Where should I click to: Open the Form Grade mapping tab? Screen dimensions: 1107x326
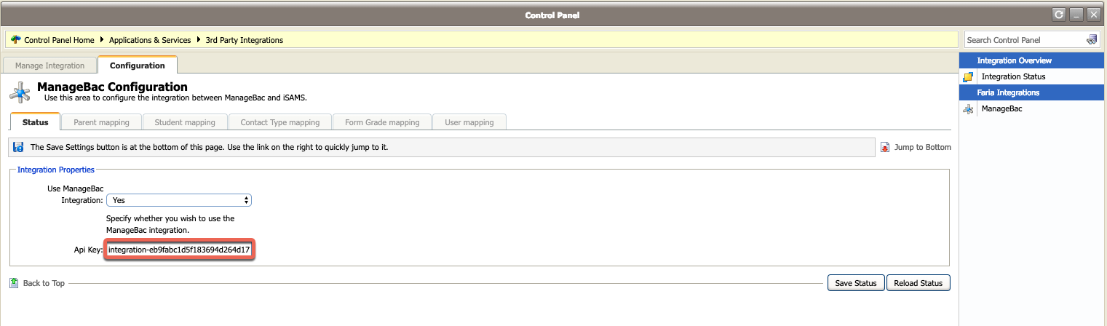click(382, 122)
